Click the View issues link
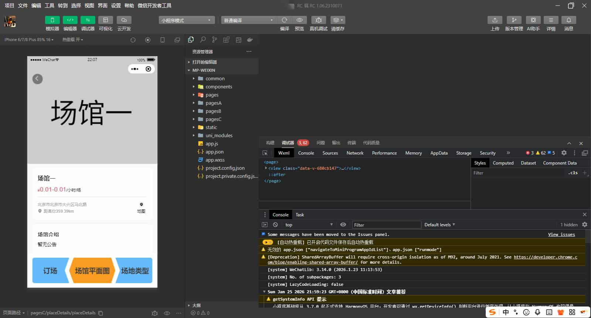Screen dimensions: 591x318 pyautogui.click(x=561, y=234)
